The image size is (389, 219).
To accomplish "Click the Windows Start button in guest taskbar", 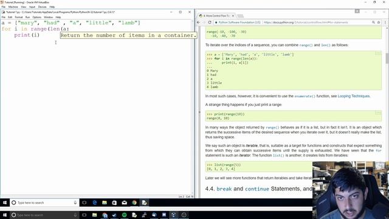I will (x=5, y=203).
